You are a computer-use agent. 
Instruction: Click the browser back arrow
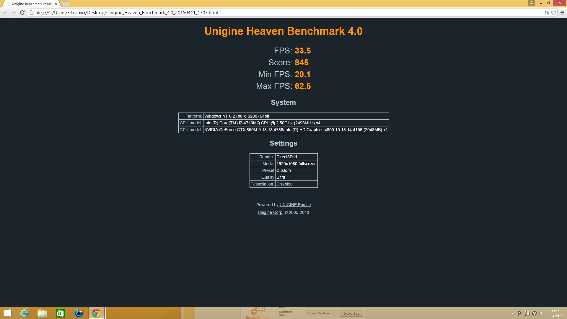point(5,12)
